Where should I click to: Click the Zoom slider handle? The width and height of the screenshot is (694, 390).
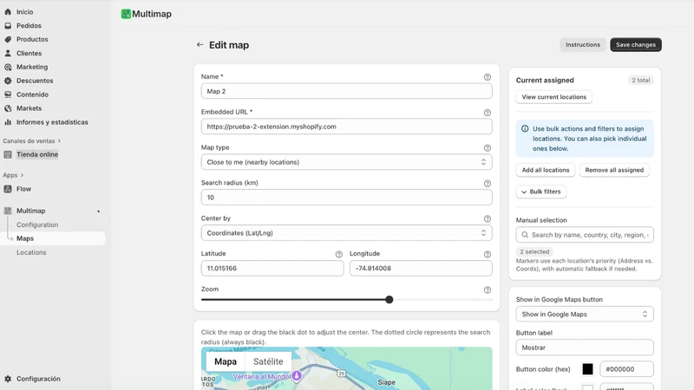(x=389, y=300)
